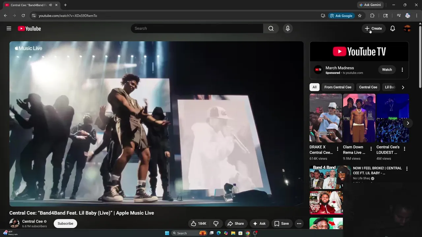Open Microsoft Store from taskbar
This screenshot has width=422, height=237.
pyautogui.click(x=240, y=233)
